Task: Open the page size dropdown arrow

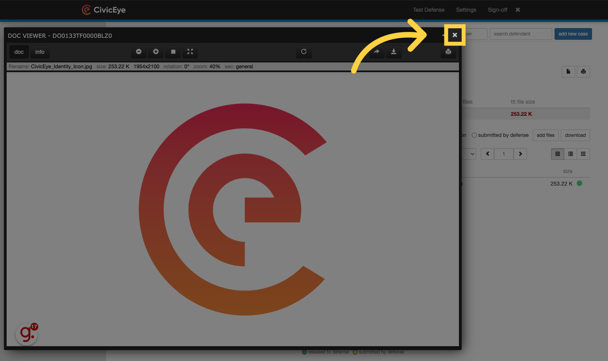Action: [472, 154]
